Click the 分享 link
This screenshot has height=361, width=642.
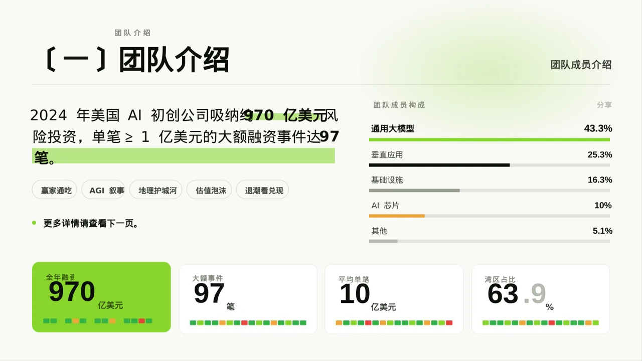604,105
